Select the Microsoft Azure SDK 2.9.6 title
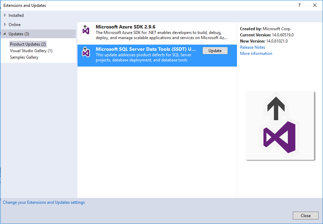323x224 pixels. pos(125,27)
